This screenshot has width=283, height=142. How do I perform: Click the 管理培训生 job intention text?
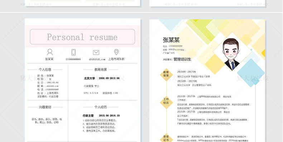[x=182, y=59]
